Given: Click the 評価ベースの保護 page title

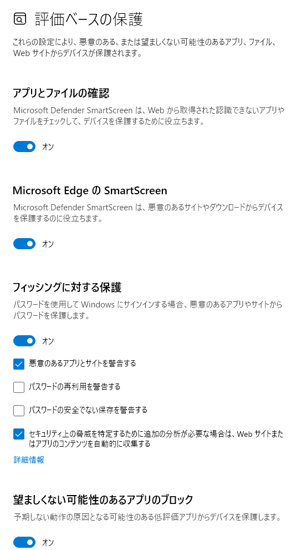Looking at the screenshot, I should coord(89,19).
